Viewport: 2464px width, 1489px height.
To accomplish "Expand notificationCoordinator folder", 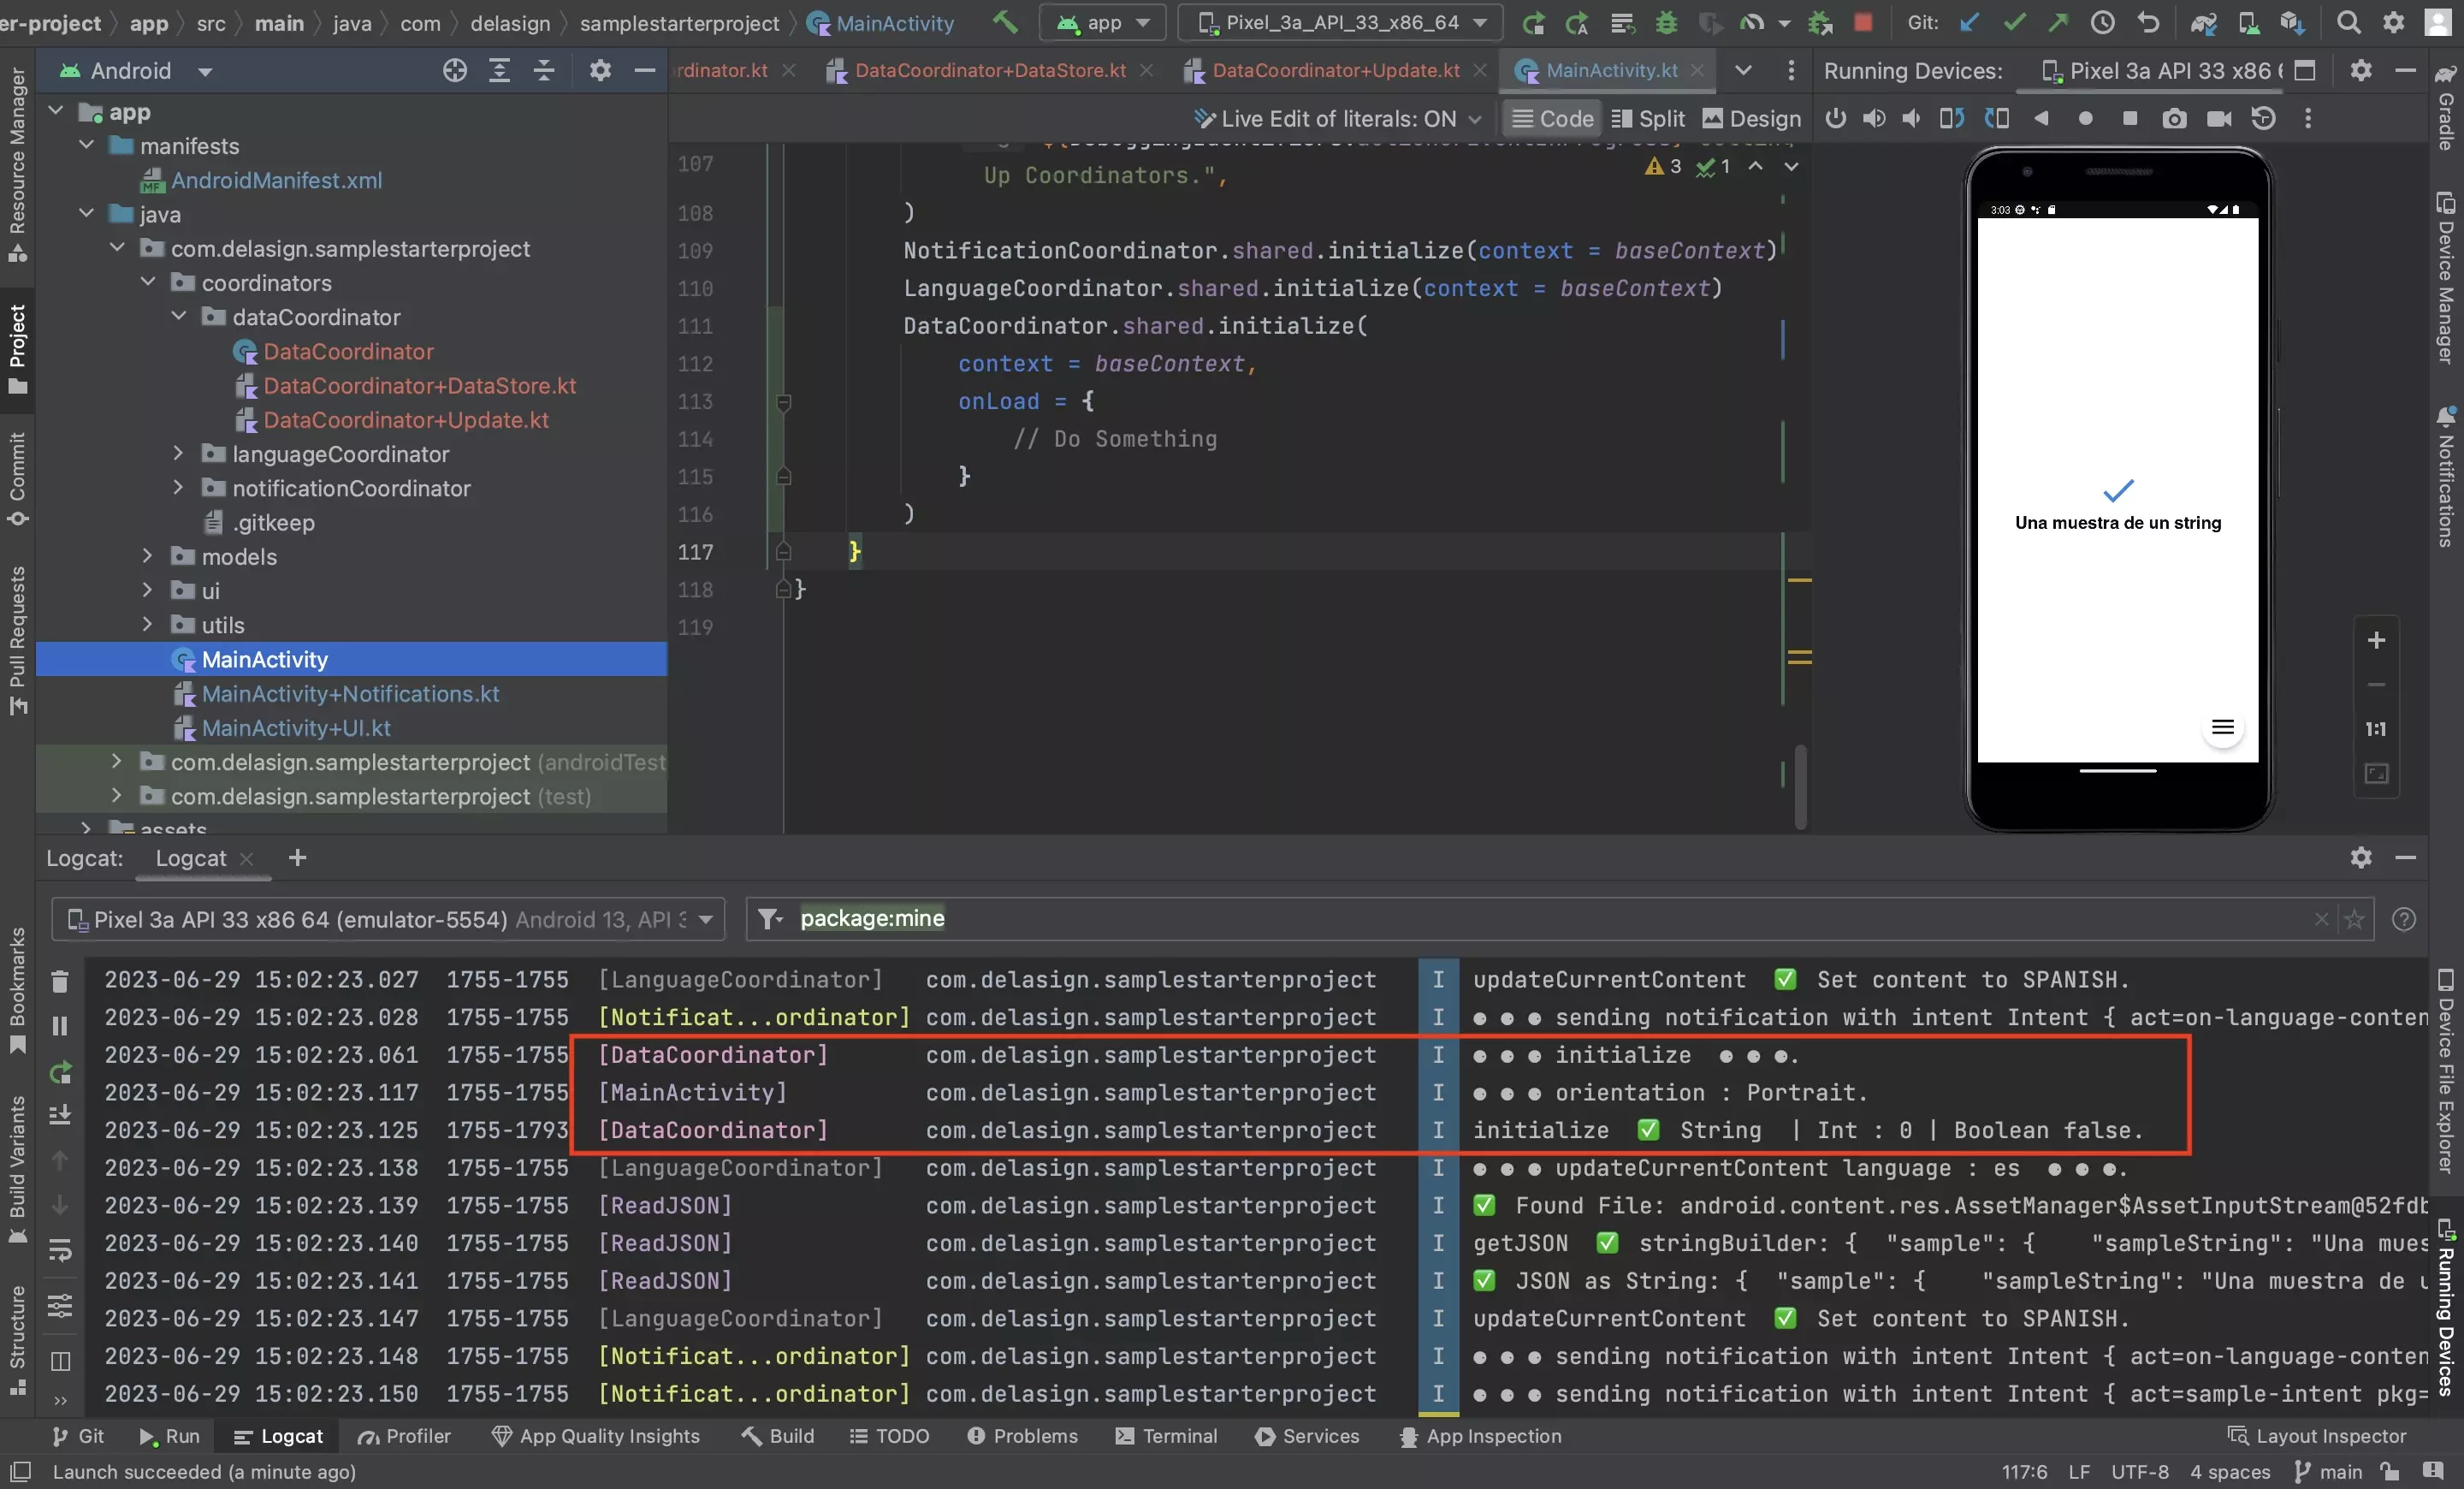I will click(x=178, y=488).
